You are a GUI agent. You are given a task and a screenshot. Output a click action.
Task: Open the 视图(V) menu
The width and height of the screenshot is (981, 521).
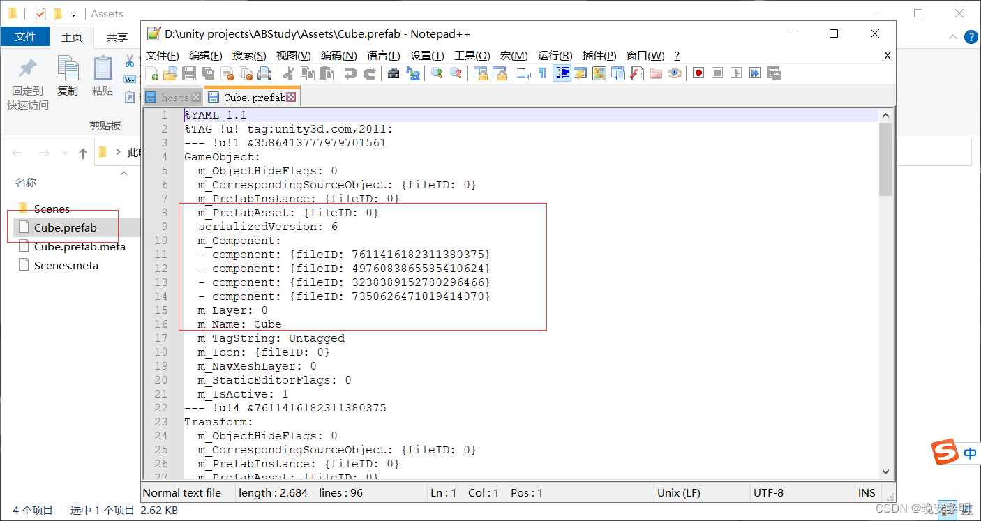(x=294, y=56)
